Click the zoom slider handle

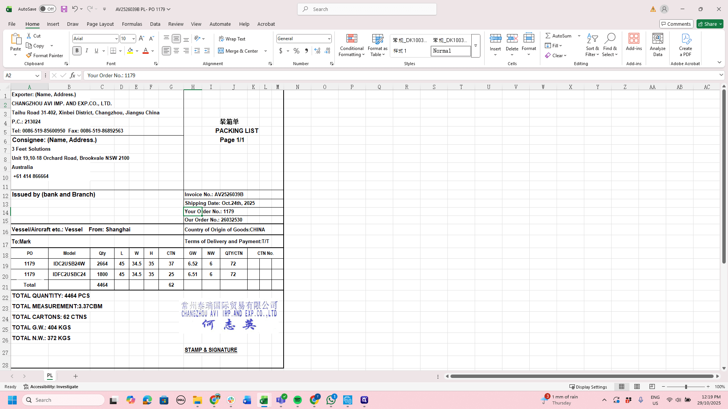coord(686,387)
